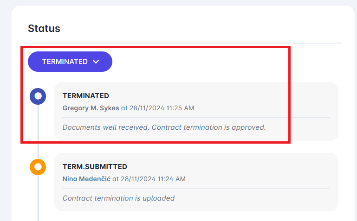357x221 pixels.
Task: Click the Status section heading
Action: pyautogui.click(x=44, y=28)
